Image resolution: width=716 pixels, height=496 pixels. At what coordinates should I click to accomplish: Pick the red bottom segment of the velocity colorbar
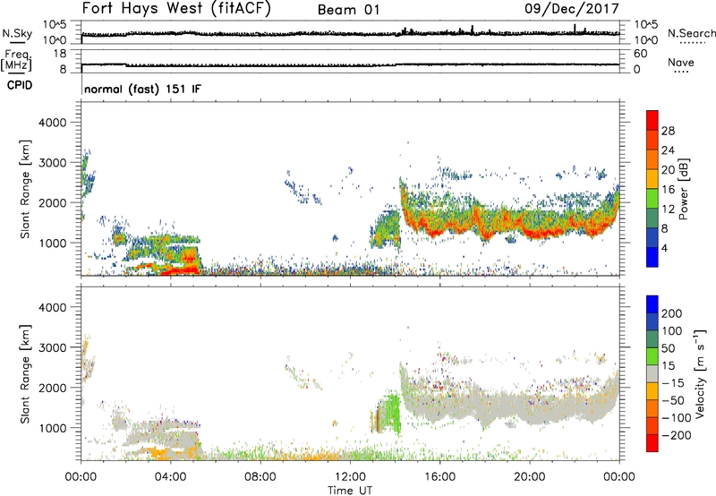[652, 443]
